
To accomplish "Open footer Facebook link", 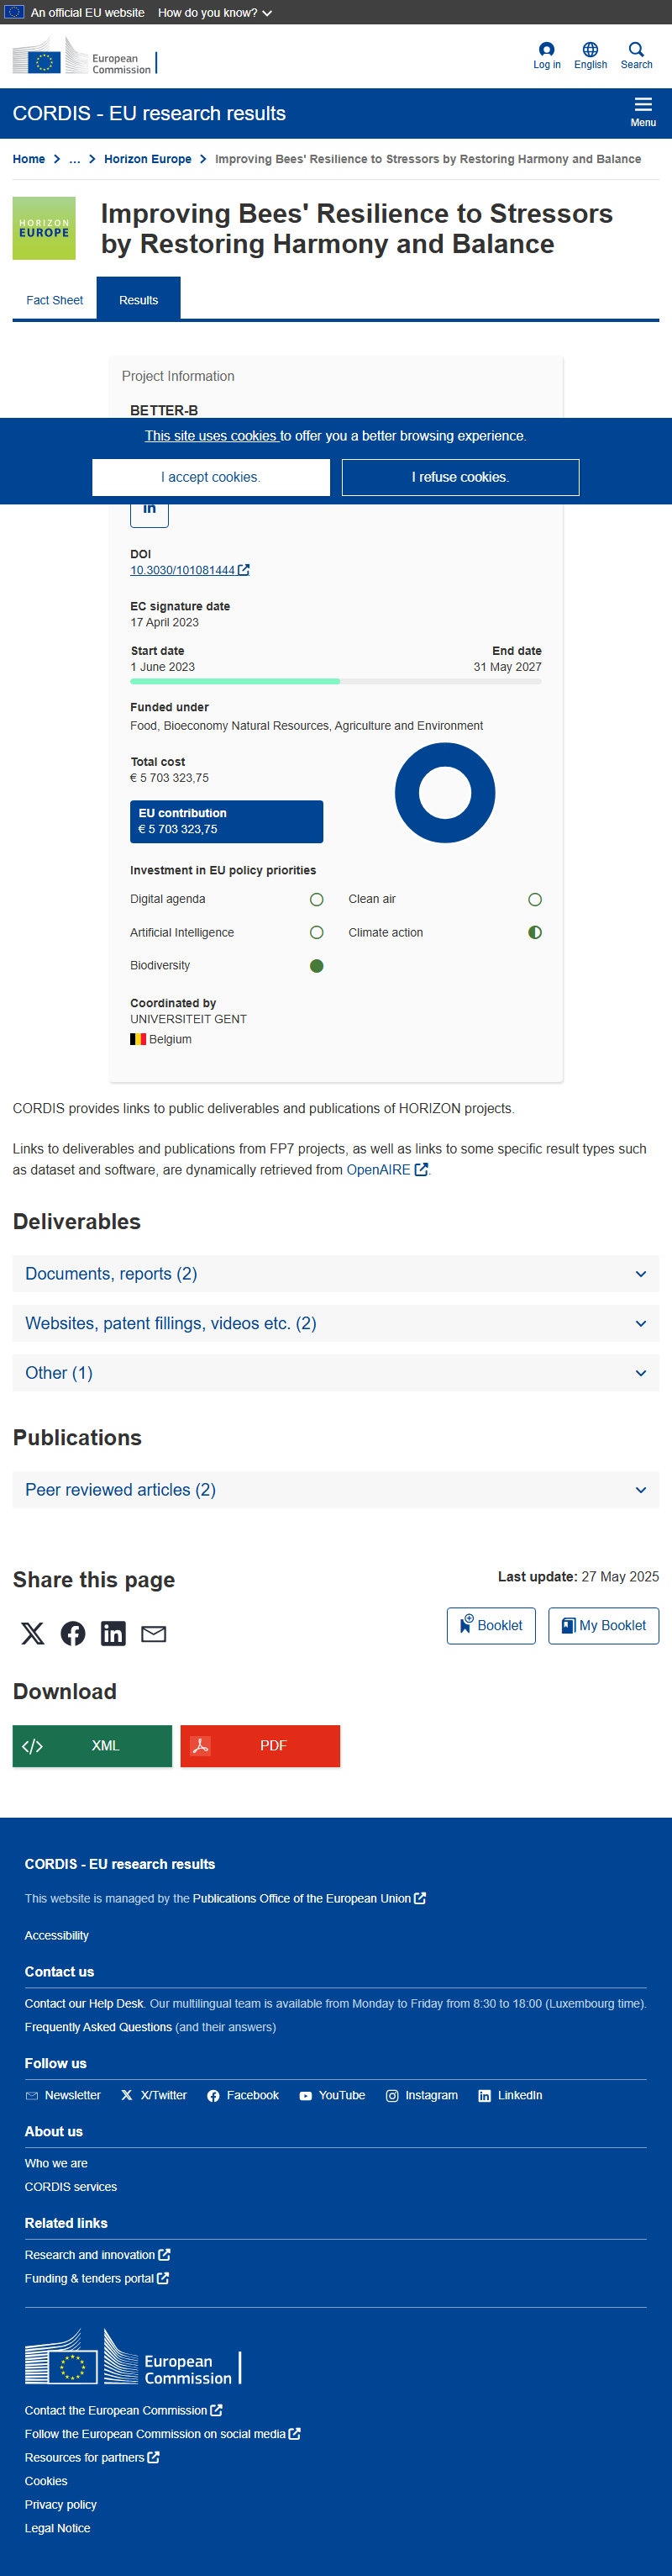I will (x=243, y=2095).
